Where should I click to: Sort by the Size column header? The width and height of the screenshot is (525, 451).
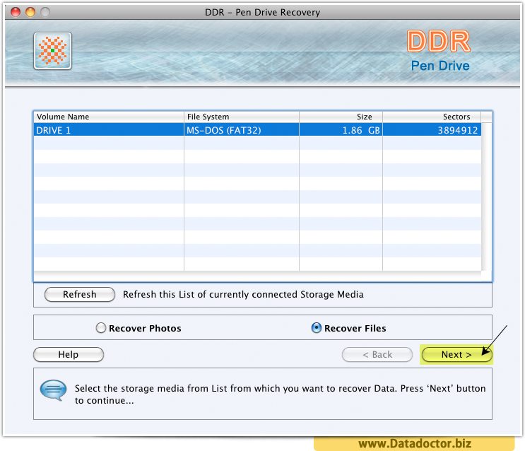click(341, 117)
